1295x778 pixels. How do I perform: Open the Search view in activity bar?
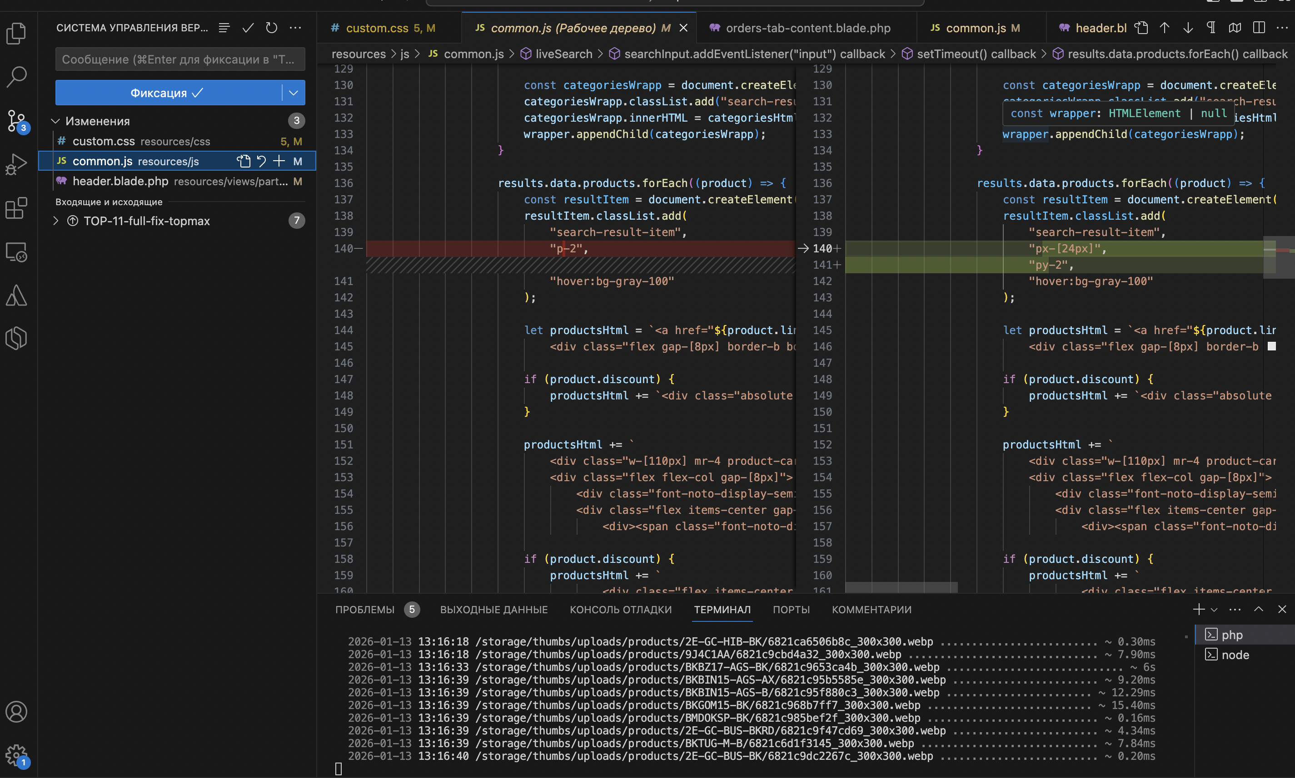click(x=16, y=77)
